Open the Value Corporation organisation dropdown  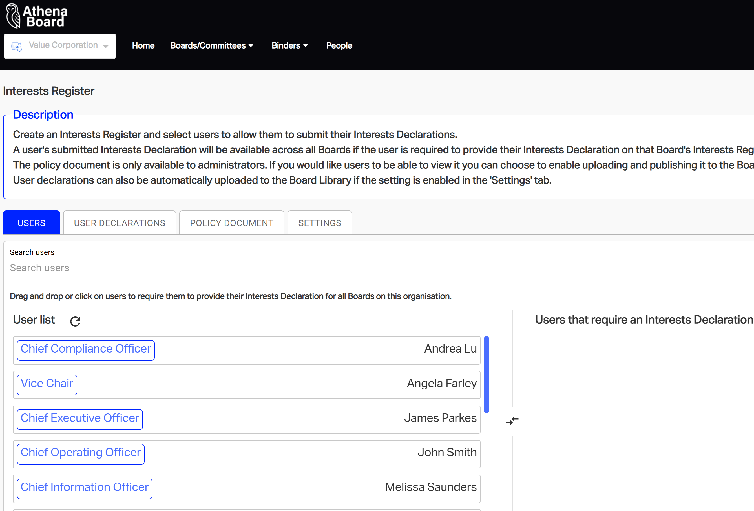pyautogui.click(x=60, y=46)
